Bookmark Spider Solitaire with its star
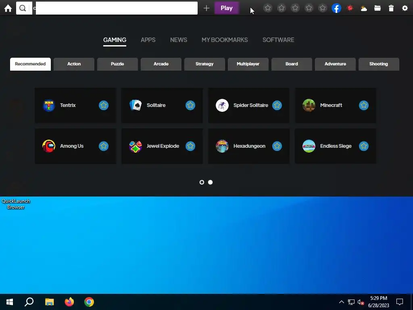Viewport: 413px width, 310px height. coord(277,105)
